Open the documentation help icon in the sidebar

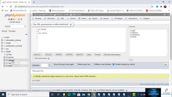click(14, 19)
